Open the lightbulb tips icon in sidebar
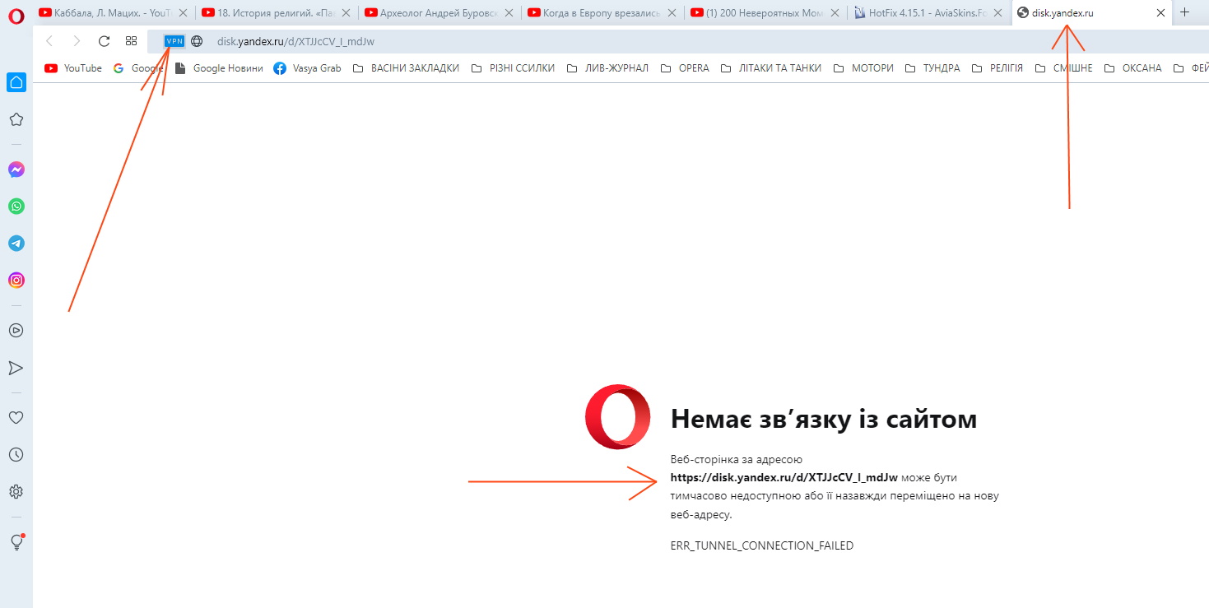The width and height of the screenshot is (1209, 608). click(16, 542)
